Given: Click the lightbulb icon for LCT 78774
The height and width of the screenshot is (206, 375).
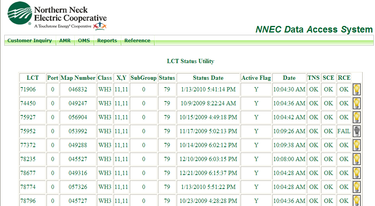Looking at the screenshot, I should coord(356,187).
